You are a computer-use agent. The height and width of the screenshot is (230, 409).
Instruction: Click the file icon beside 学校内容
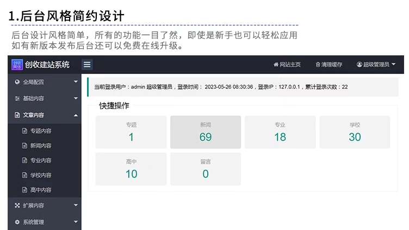[x=24, y=175]
